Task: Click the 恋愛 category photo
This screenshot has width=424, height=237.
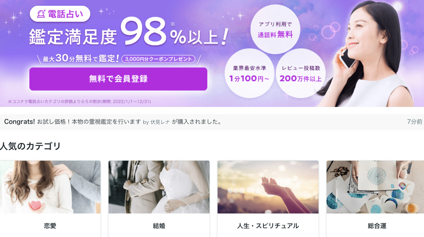Action: coord(50,187)
